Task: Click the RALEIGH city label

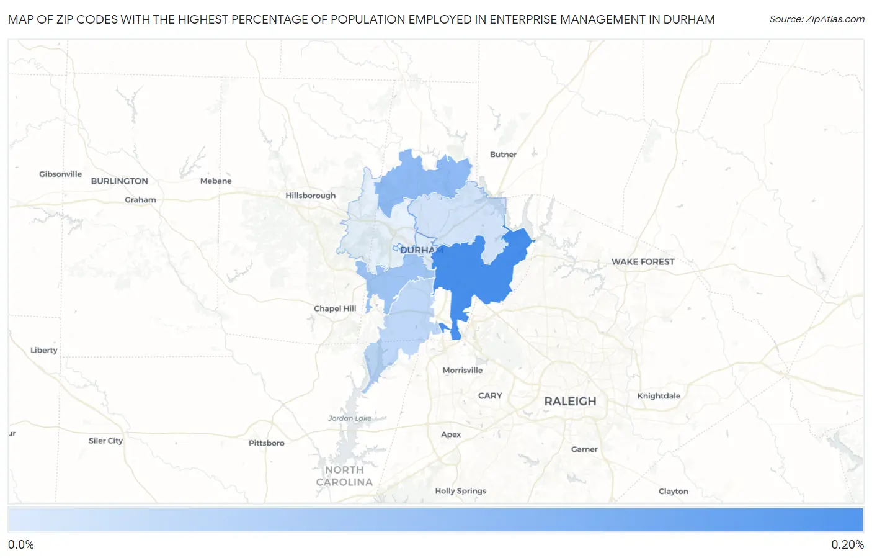Action: tap(570, 402)
